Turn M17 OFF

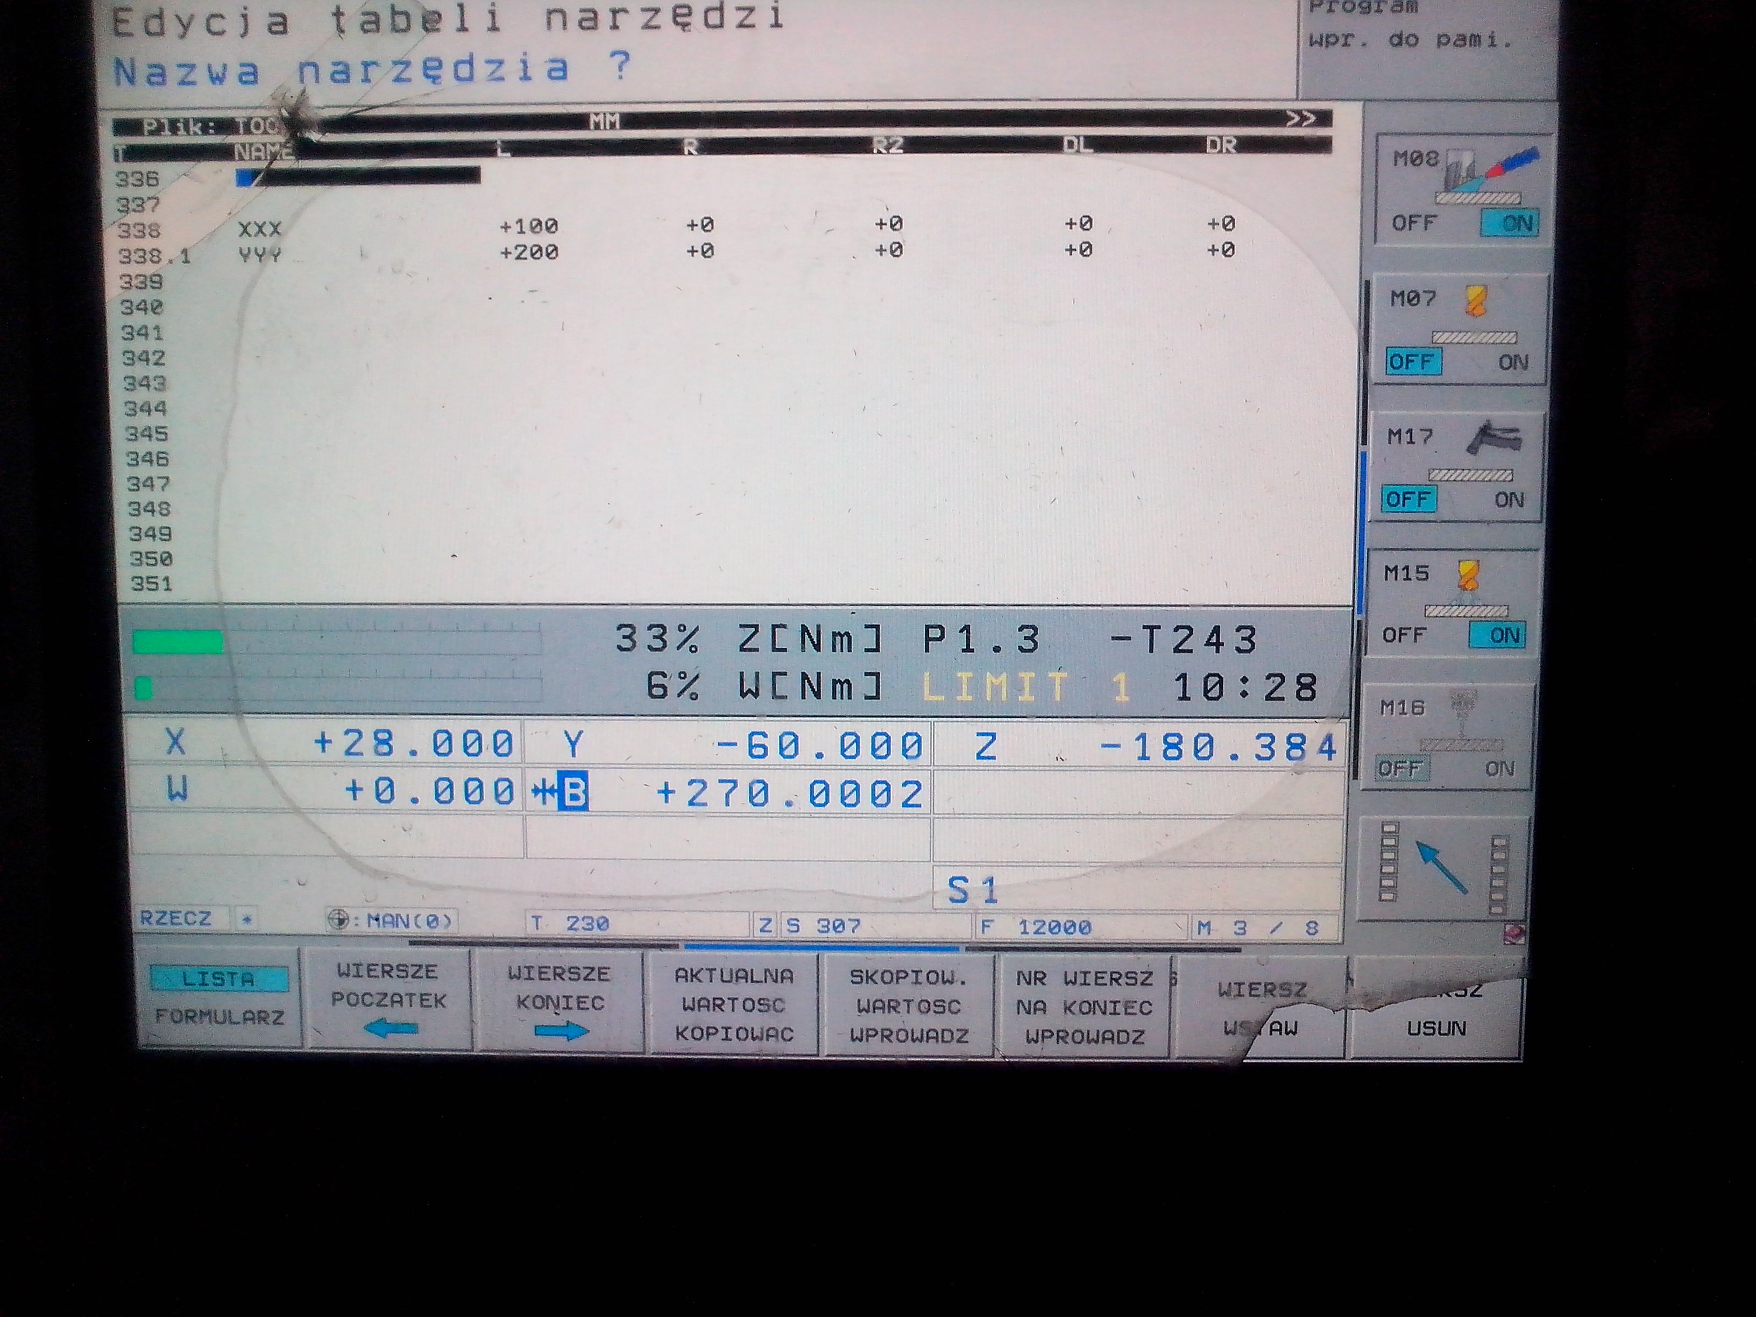tap(1409, 499)
